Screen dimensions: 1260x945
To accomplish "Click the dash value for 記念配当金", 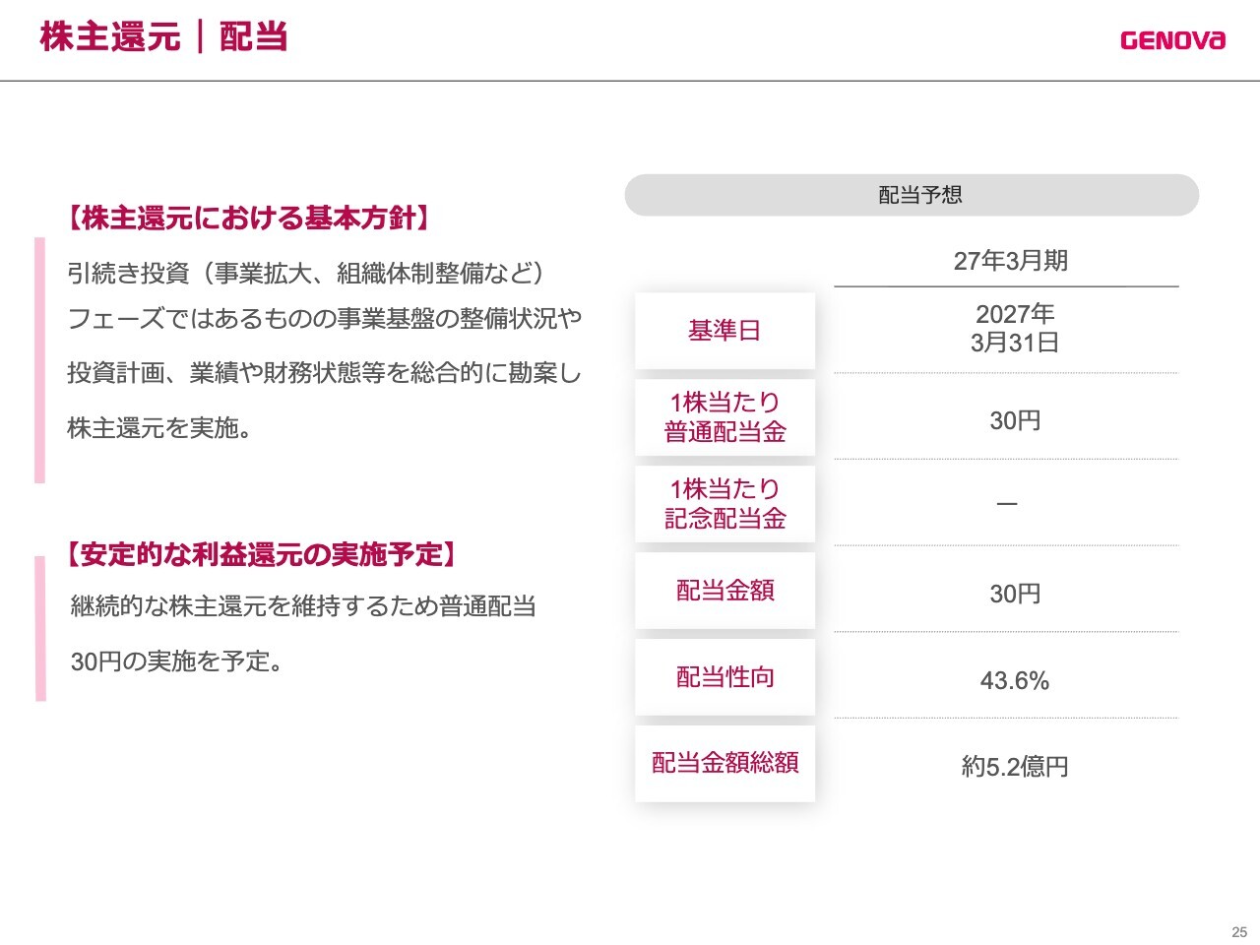I will (x=1007, y=504).
